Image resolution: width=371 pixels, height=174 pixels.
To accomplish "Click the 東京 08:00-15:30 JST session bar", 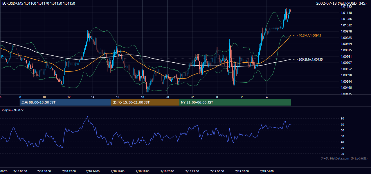I will coord(65,102).
